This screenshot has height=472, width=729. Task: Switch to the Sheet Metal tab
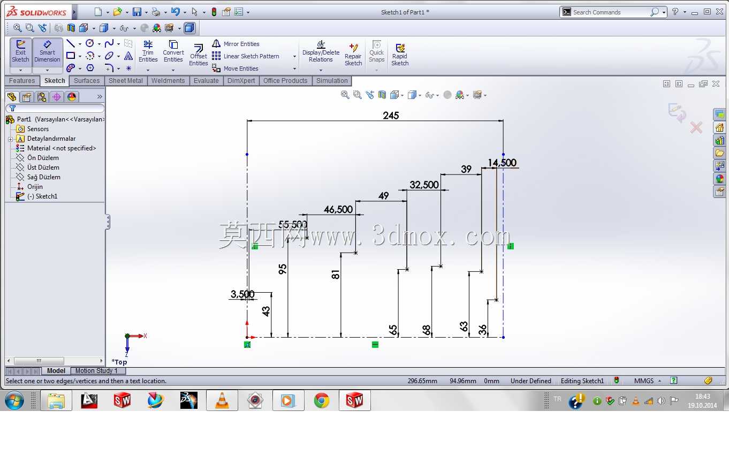(126, 81)
